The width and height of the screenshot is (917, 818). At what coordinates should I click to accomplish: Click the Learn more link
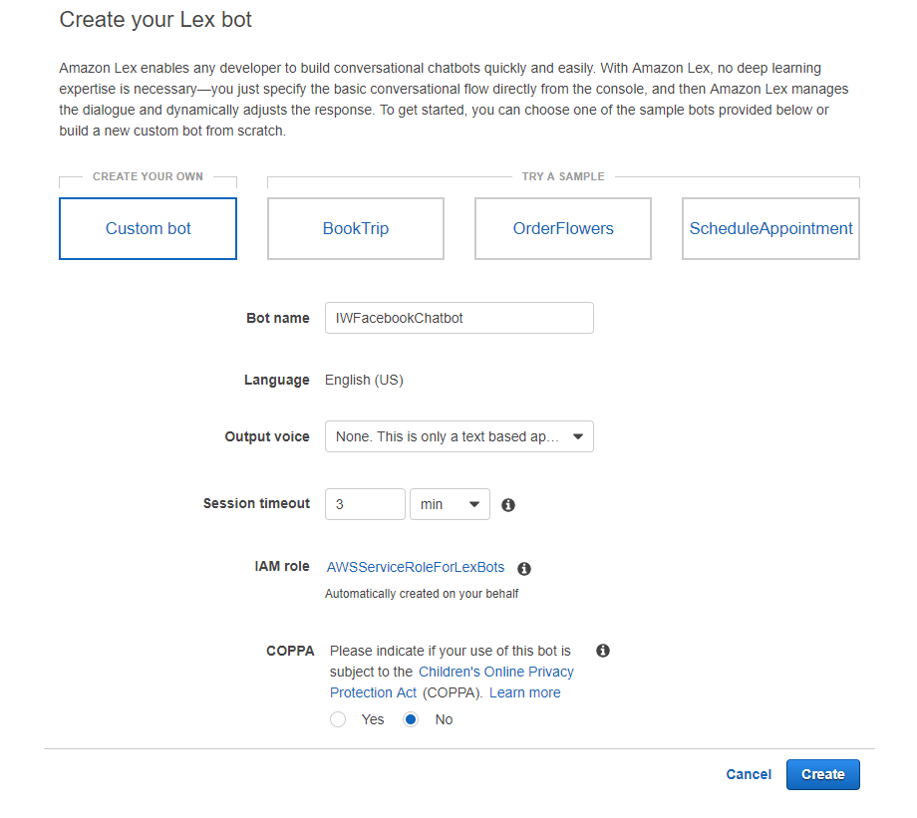525,692
